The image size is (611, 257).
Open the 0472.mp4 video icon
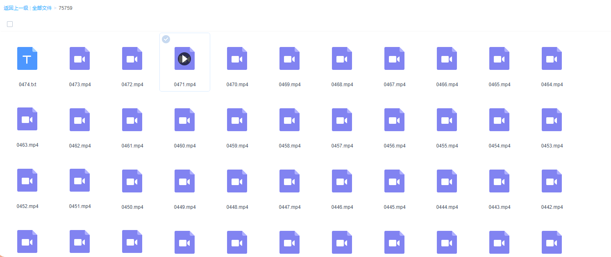(132, 58)
